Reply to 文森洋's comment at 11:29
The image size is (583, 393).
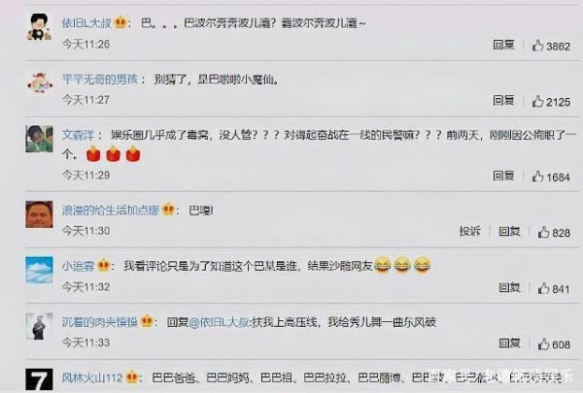[x=503, y=176]
